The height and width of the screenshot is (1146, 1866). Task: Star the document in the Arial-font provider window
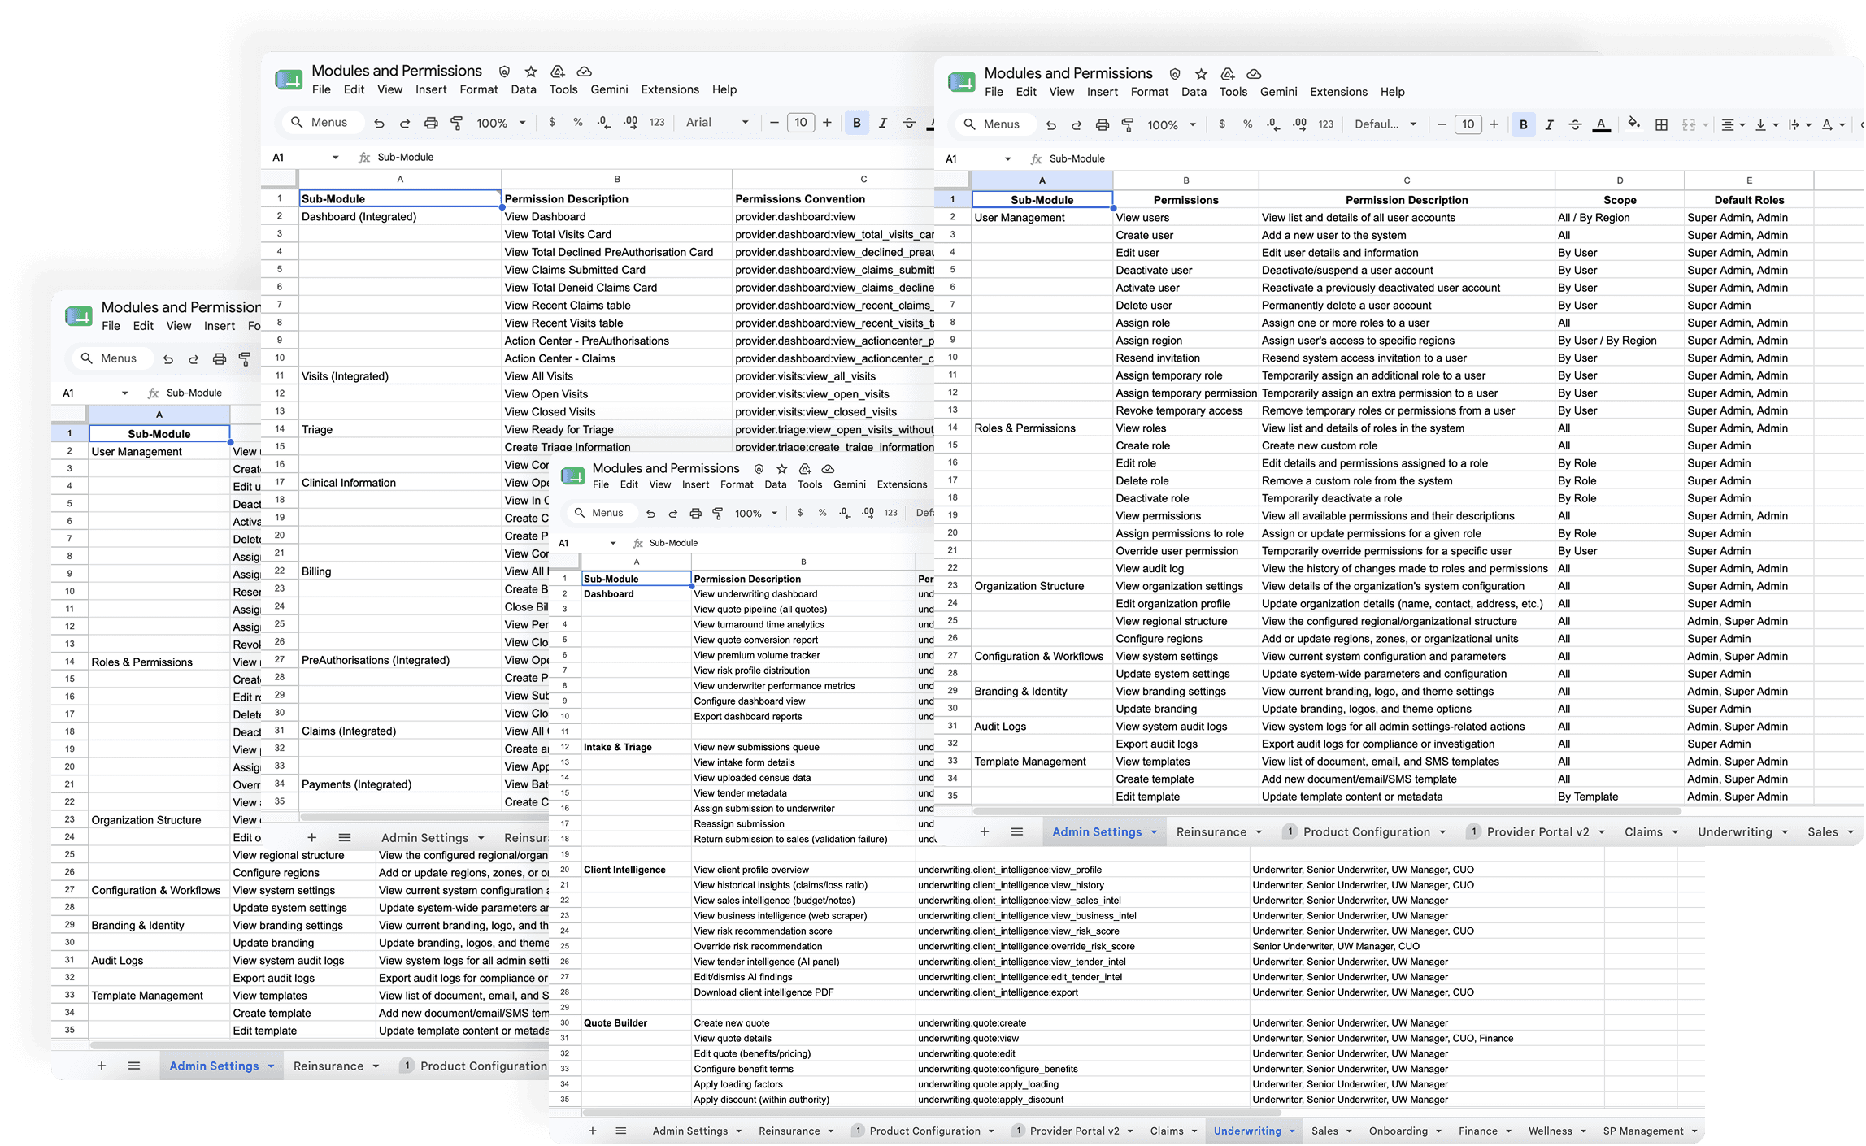pyautogui.click(x=531, y=72)
